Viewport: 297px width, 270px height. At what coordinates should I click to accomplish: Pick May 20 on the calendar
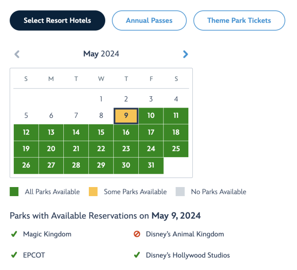[x=51, y=149]
